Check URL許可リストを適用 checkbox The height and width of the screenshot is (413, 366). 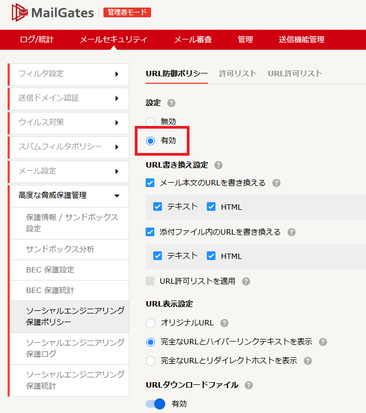pos(150,281)
